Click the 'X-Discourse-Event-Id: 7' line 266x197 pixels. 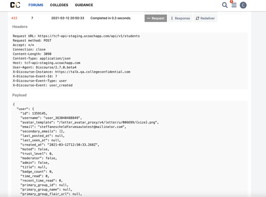[35, 76]
